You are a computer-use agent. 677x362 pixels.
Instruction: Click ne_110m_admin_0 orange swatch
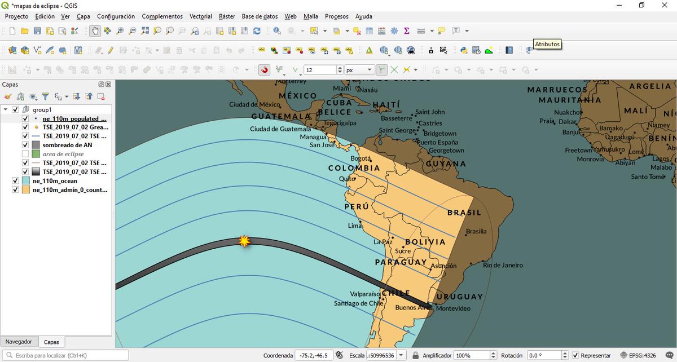click(26, 190)
